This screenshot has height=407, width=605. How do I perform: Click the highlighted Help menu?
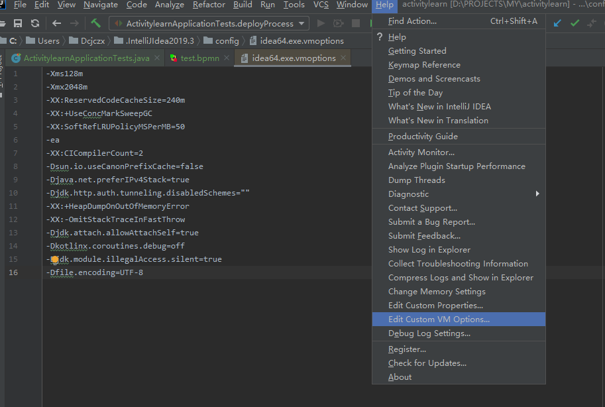[385, 5]
